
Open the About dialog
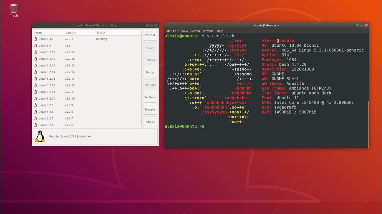(x=150, y=122)
